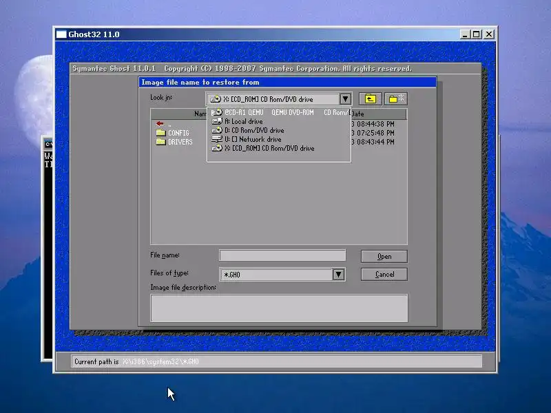Image resolution: width=551 pixels, height=413 pixels.
Task: Maximize the Ghost32 11.0 window
Action: [476, 34]
